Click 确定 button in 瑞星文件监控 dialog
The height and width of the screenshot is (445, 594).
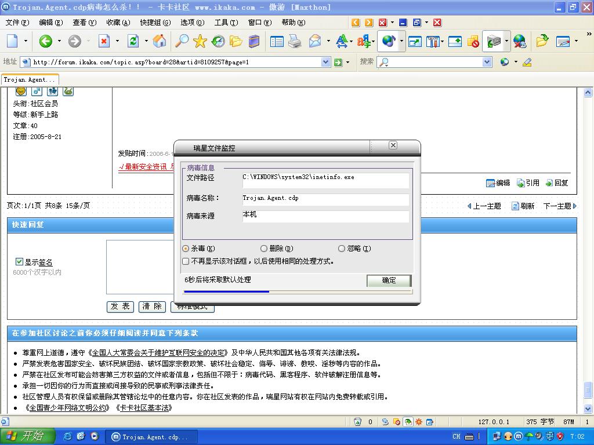[x=389, y=280]
